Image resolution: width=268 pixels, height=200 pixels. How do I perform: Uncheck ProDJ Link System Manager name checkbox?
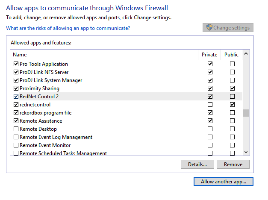(16, 80)
